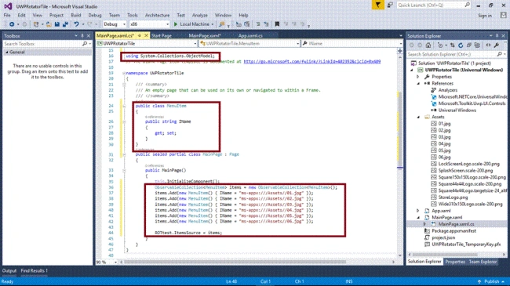Click the pending changes filter clock icon

(x=440, y=45)
